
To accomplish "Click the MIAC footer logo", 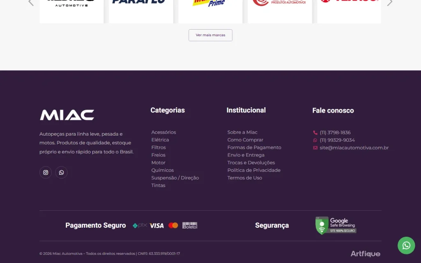I will coord(67,115).
